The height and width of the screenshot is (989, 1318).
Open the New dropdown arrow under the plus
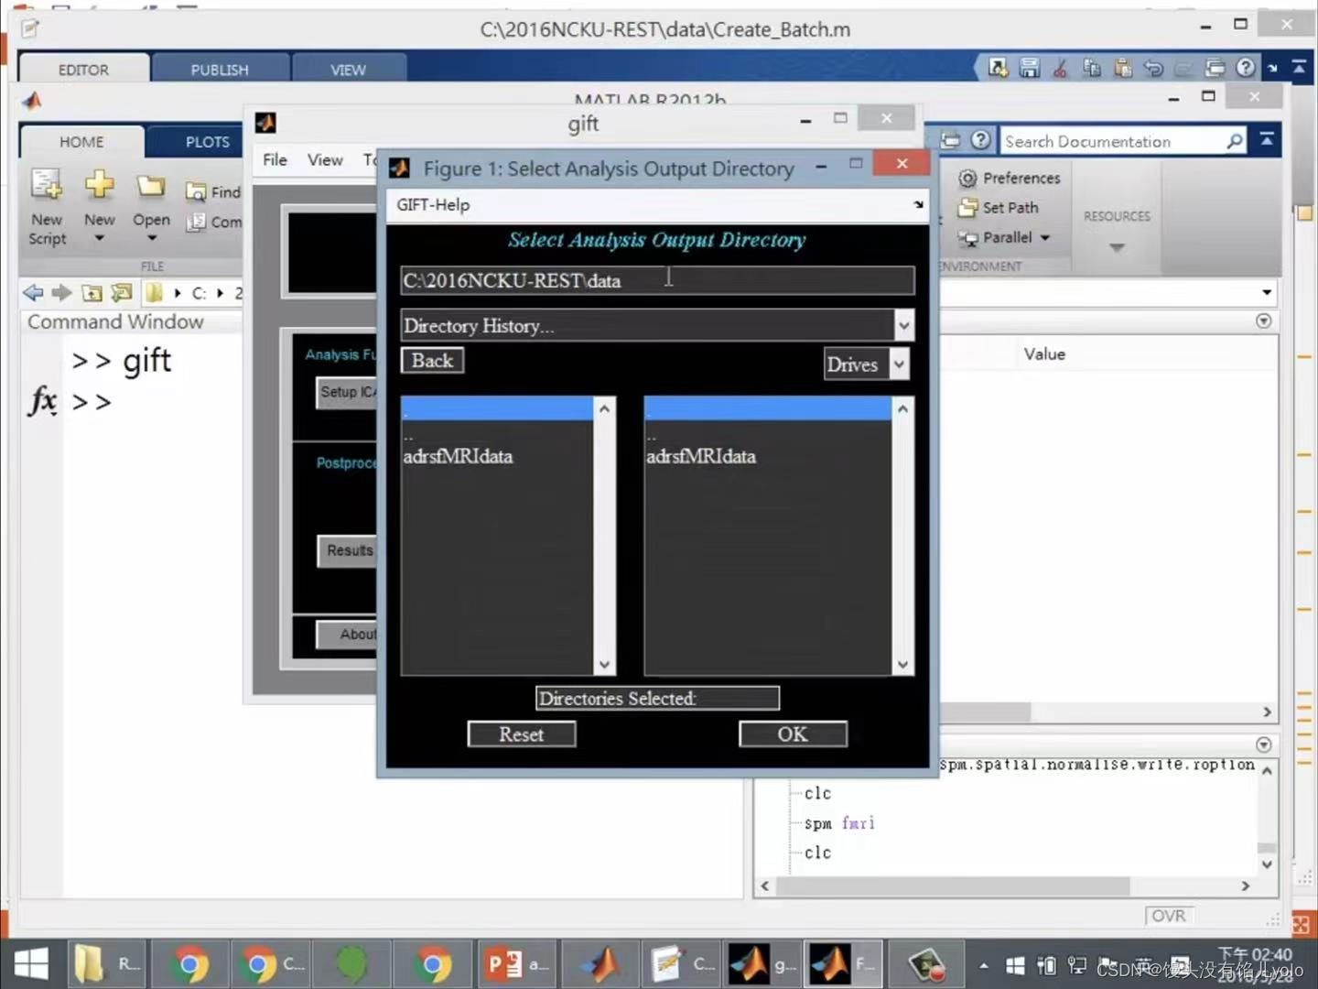pyautogui.click(x=99, y=239)
